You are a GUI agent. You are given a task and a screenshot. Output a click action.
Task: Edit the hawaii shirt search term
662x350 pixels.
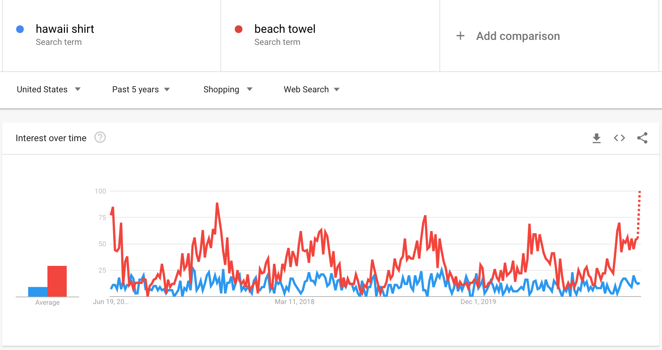(65, 29)
